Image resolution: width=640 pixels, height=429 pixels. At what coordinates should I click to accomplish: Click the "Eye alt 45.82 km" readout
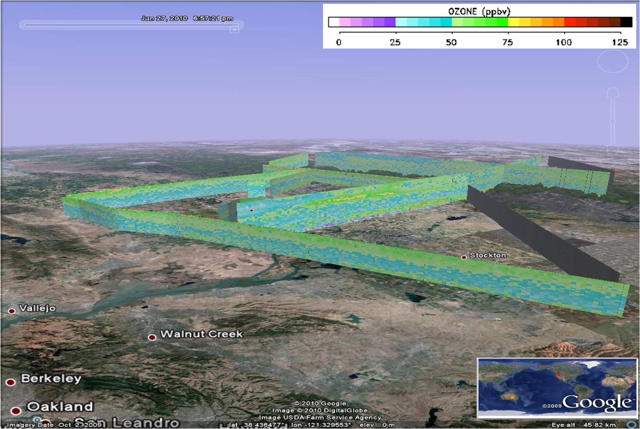click(x=584, y=425)
